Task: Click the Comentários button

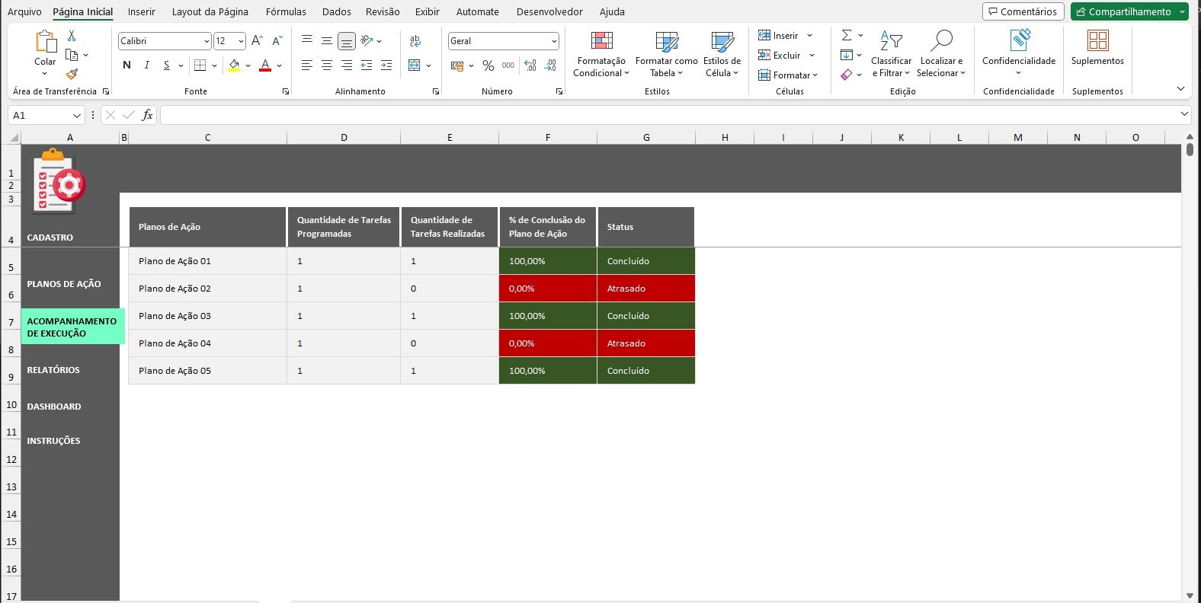Action: (1023, 11)
